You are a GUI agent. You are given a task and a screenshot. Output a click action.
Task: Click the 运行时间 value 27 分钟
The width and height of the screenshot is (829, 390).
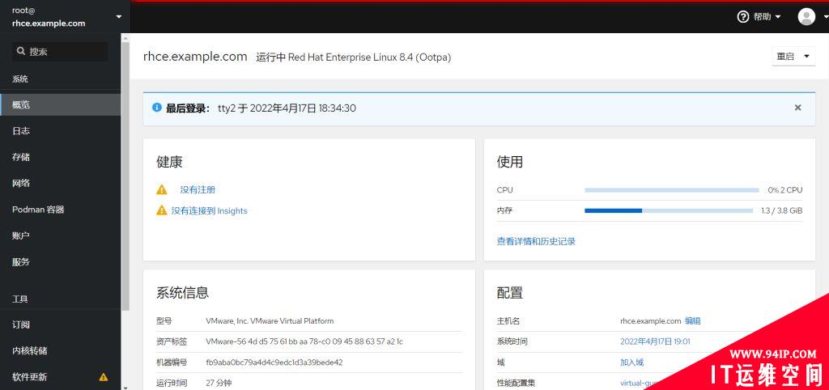coord(219,383)
